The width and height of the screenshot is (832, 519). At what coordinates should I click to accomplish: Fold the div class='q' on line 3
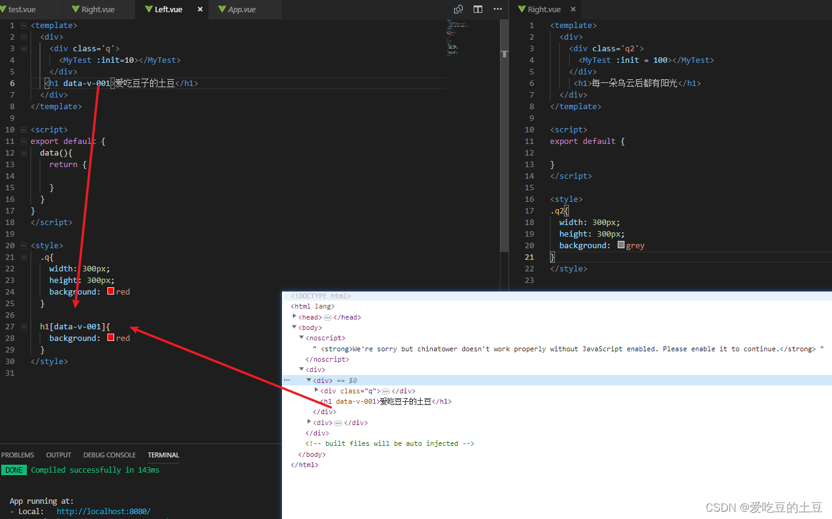pyautogui.click(x=24, y=49)
